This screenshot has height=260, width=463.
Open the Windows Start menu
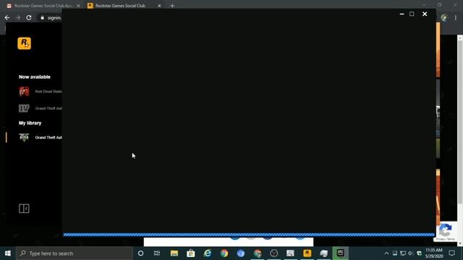click(8, 253)
